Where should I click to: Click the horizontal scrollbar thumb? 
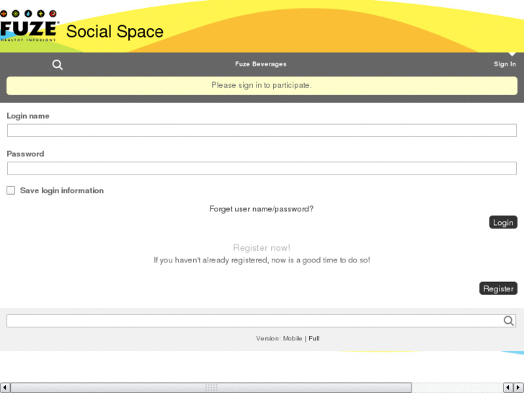coord(211,388)
